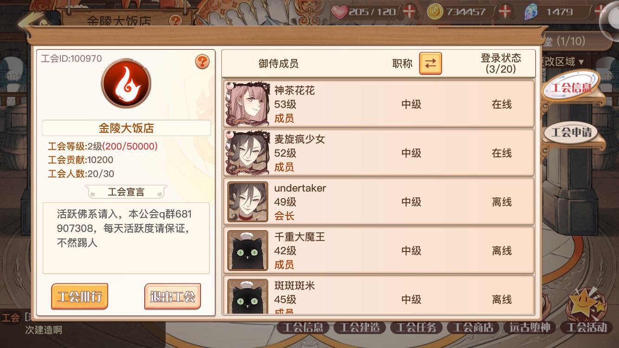Viewport: 619px width, 348px height.
Task: Open 工会任务 in bottom menu
Action: pyautogui.click(x=416, y=328)
